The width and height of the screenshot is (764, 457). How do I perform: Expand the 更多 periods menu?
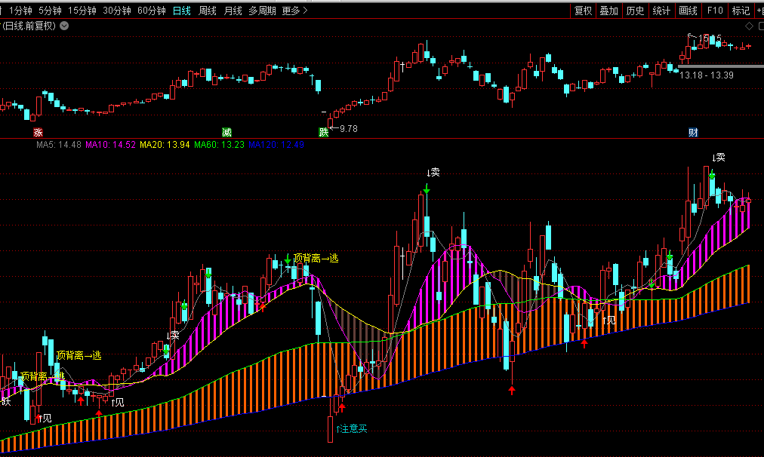(295, 11)
